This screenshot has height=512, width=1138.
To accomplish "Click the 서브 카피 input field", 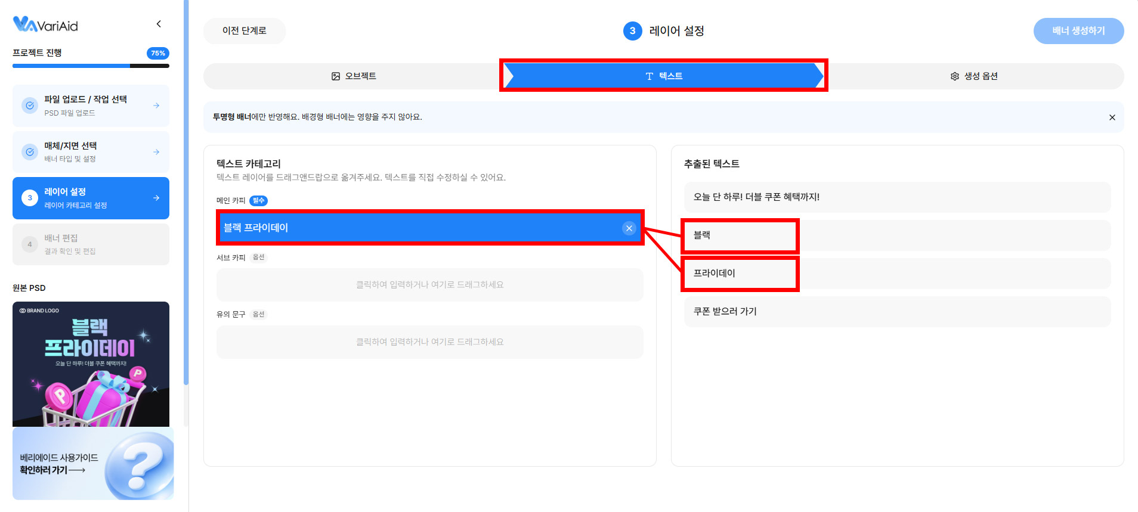I will click(429, 285).
